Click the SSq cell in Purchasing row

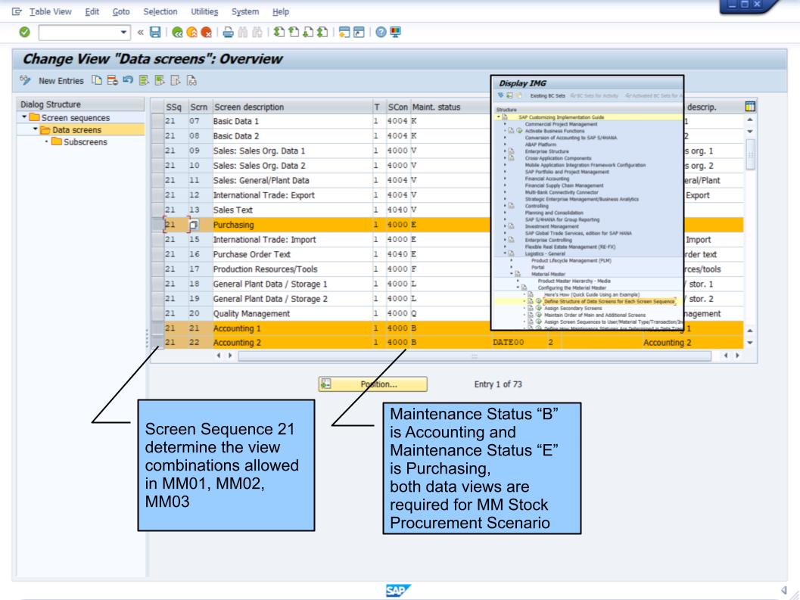[x=176, y=225]
